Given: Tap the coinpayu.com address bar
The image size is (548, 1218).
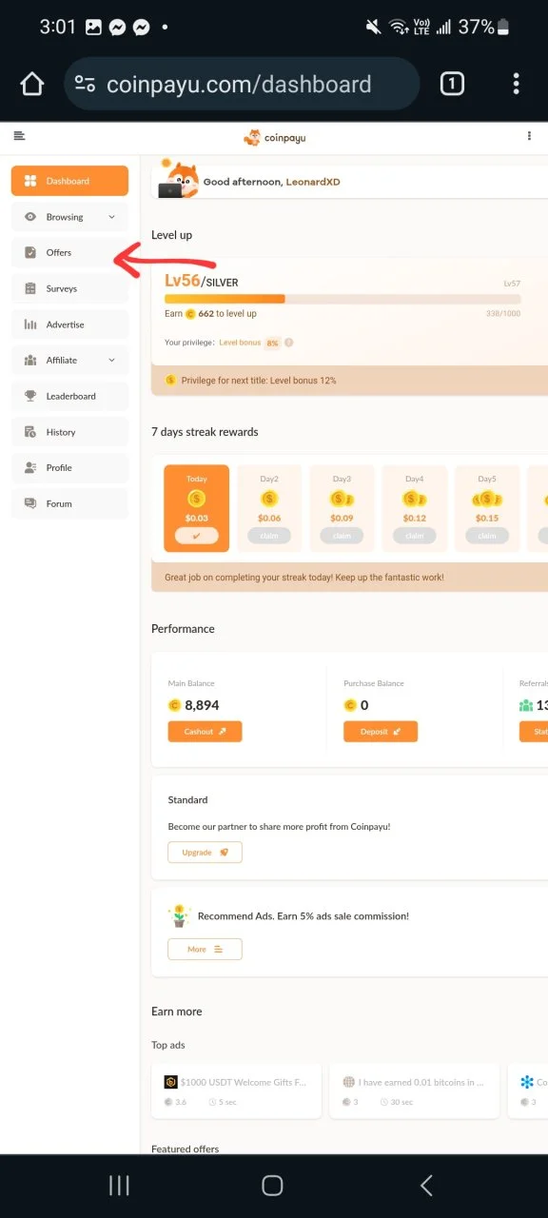Looking at the screenshot, I should click(x=242, y=84).
